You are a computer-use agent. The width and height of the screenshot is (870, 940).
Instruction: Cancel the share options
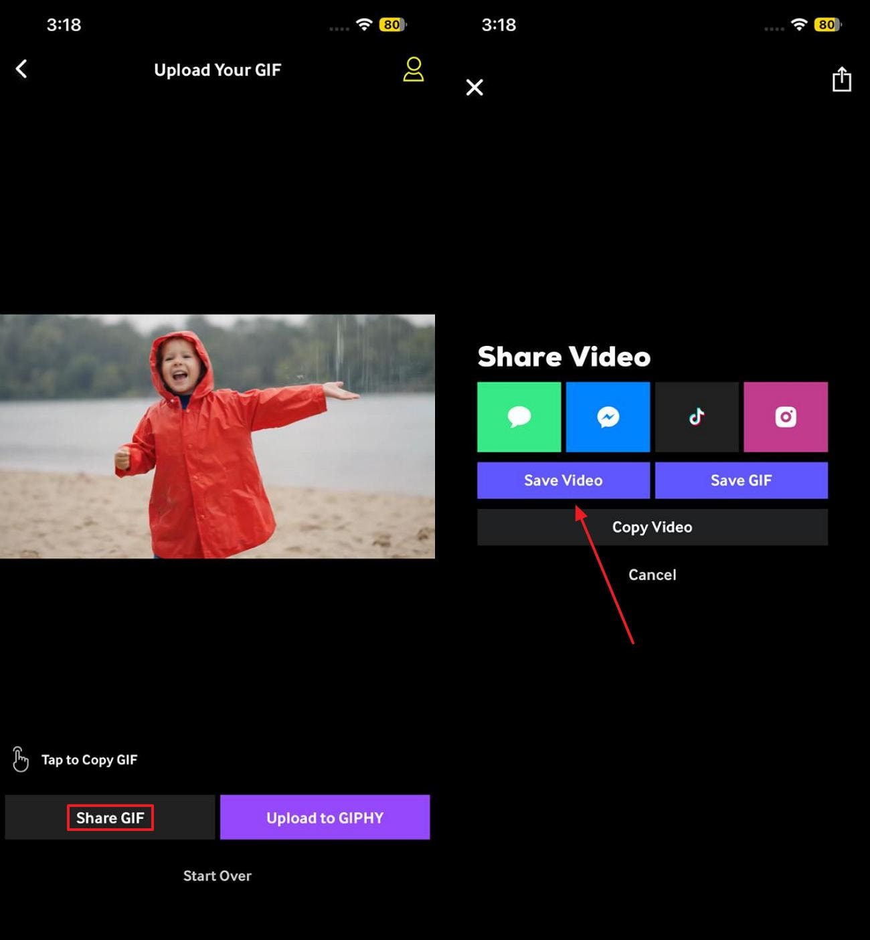tap(651, 574)
